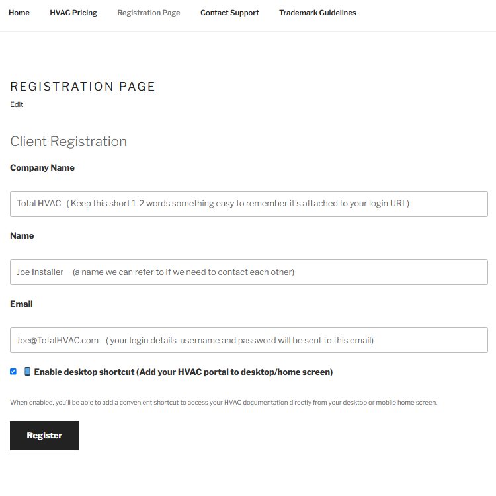Click the REGISTRATION PAGE title heading
496x496 pixels.
(83, 87)
